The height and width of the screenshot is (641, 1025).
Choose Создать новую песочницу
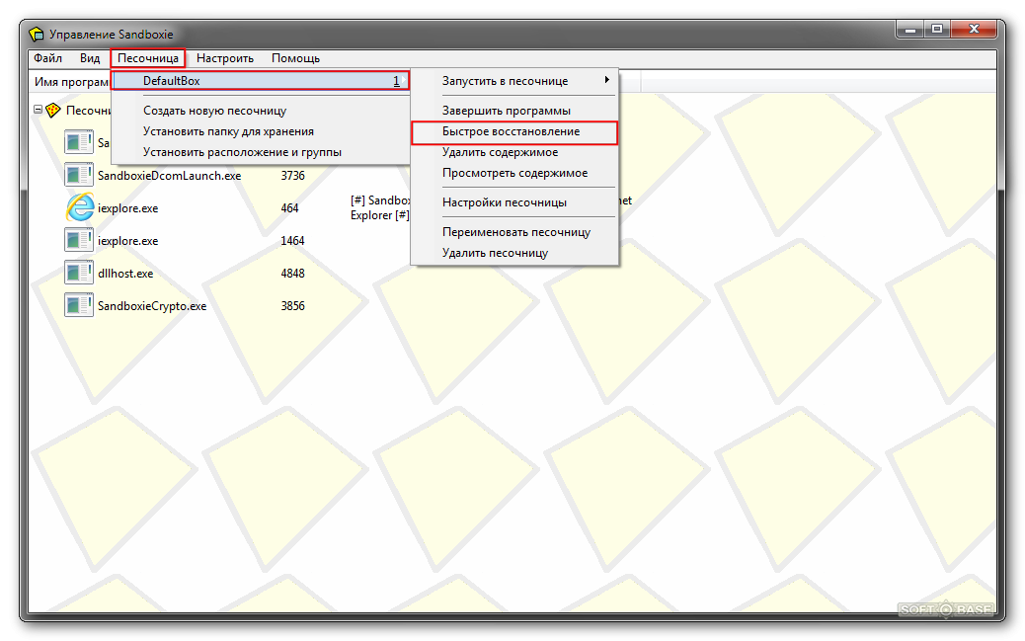pos(214,111)
